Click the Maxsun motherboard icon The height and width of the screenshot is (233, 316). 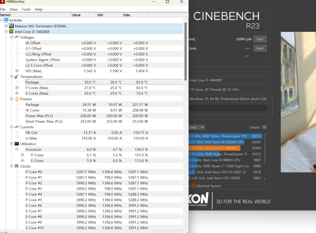pos(11,26)
